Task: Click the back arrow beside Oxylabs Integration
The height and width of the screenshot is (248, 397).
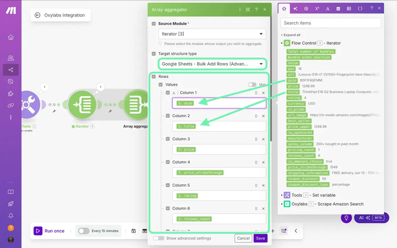Action: tap(37, 15)
